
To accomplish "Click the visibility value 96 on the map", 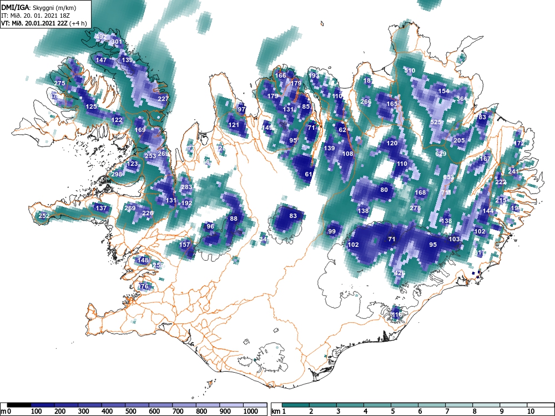I will 210,226.
